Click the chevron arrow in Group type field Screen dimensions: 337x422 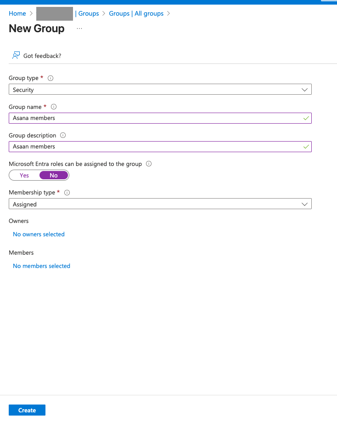pos(305,90)
